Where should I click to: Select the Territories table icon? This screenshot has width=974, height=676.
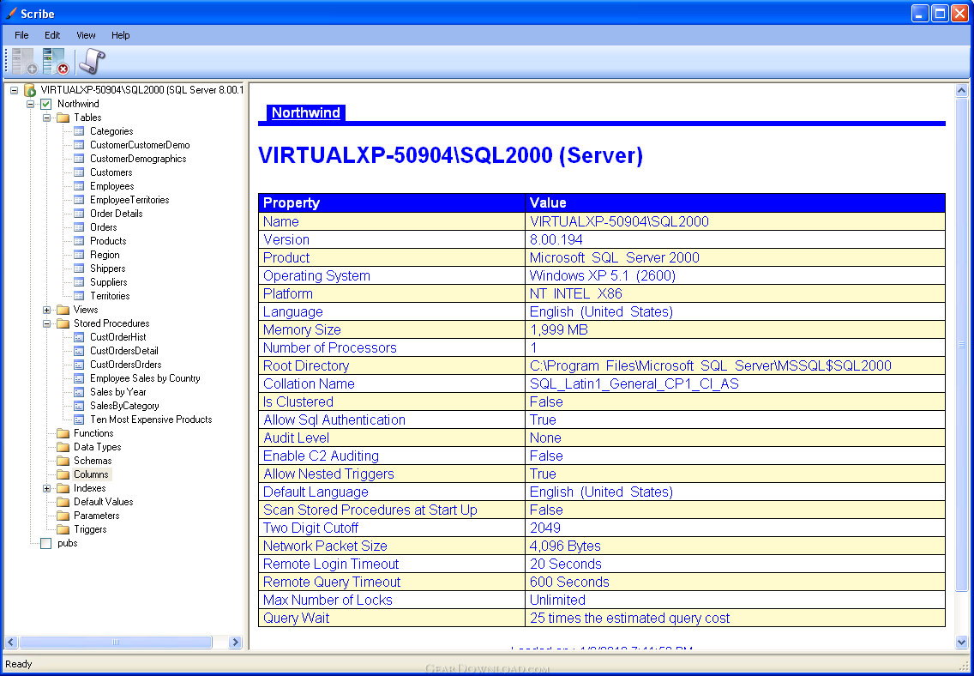[x=79, y=296]
